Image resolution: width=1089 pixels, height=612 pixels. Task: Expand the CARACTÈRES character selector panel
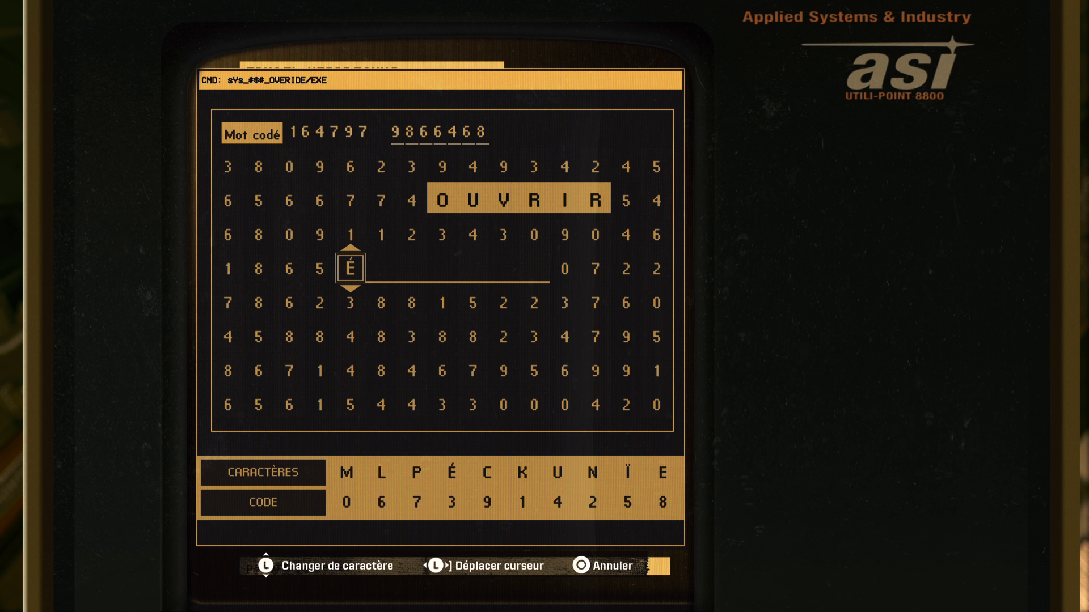[x=262, y=471]
